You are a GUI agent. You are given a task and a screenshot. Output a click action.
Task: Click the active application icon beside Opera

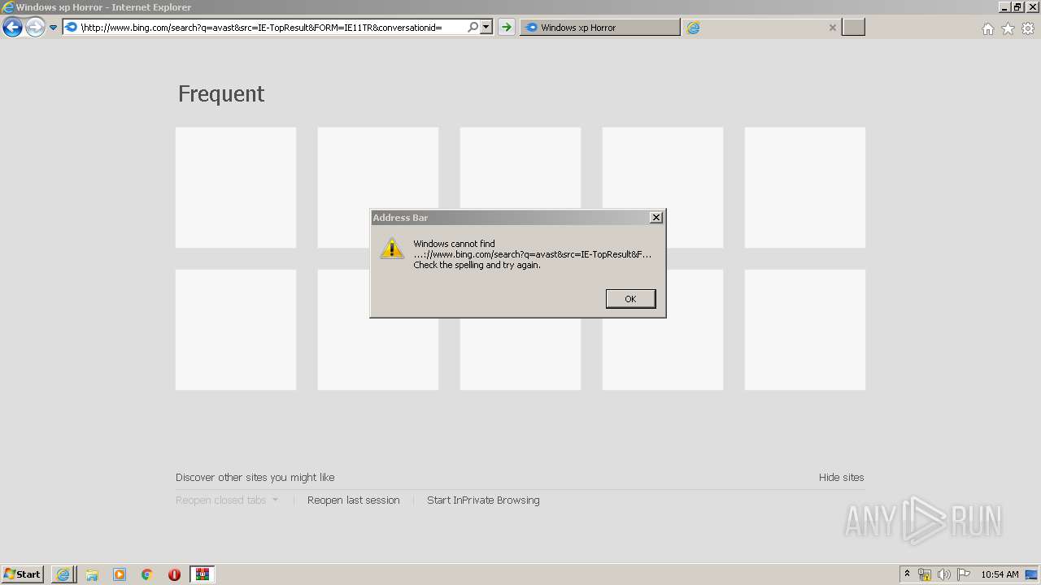tap(203, 574)
